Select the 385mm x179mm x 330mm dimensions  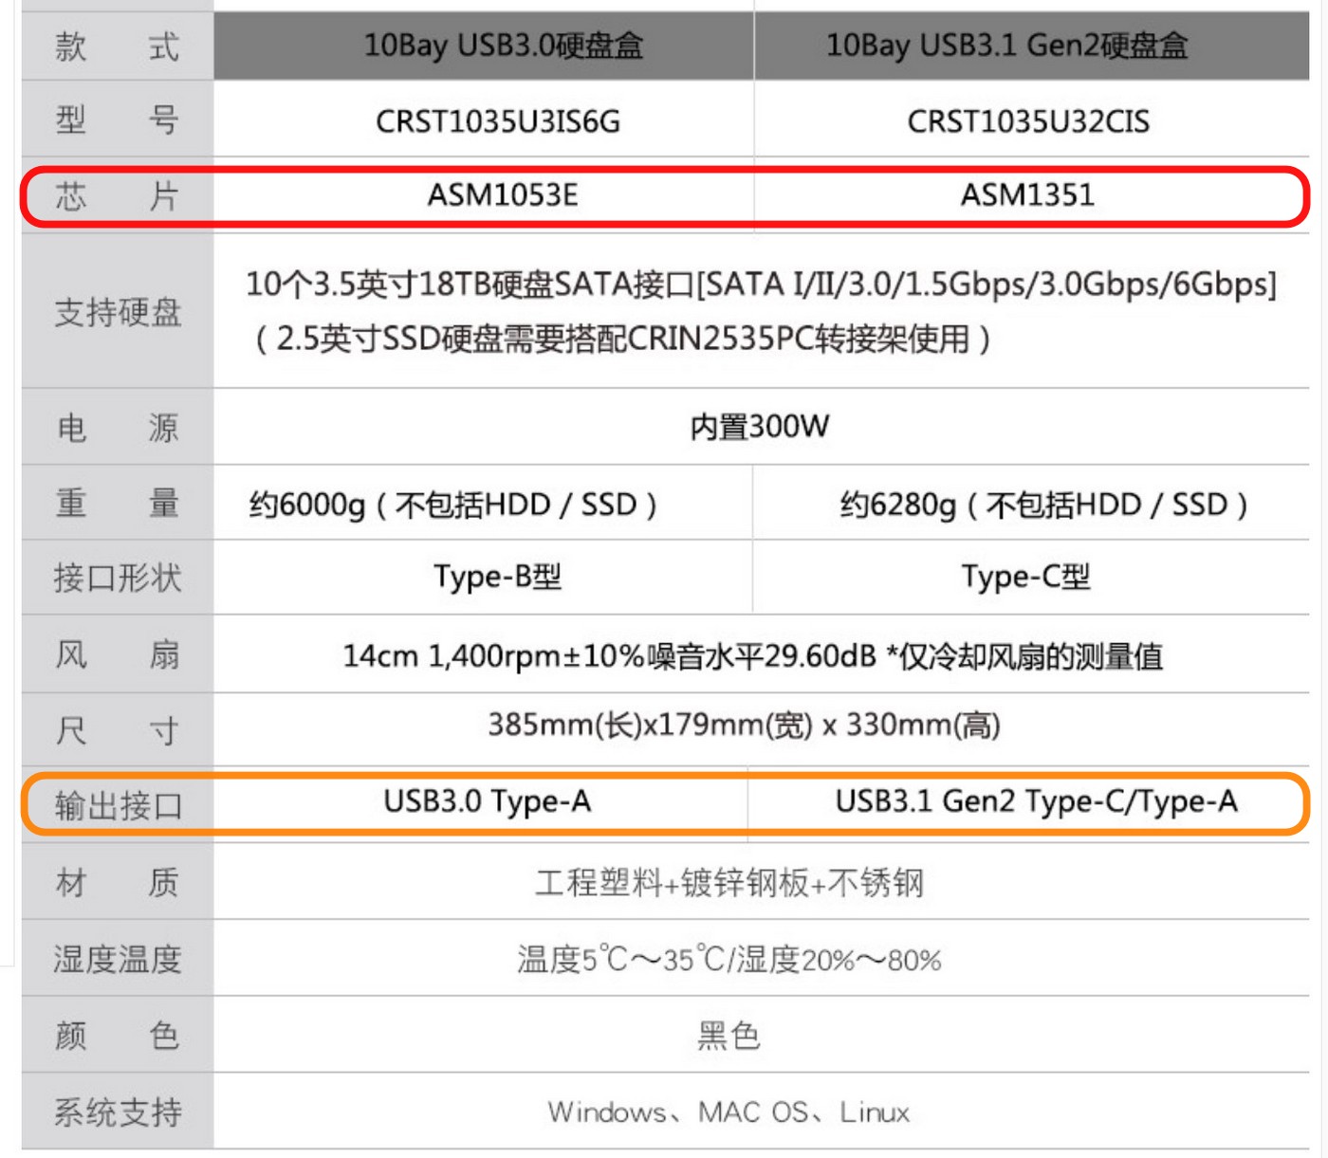tap(745, 726)
